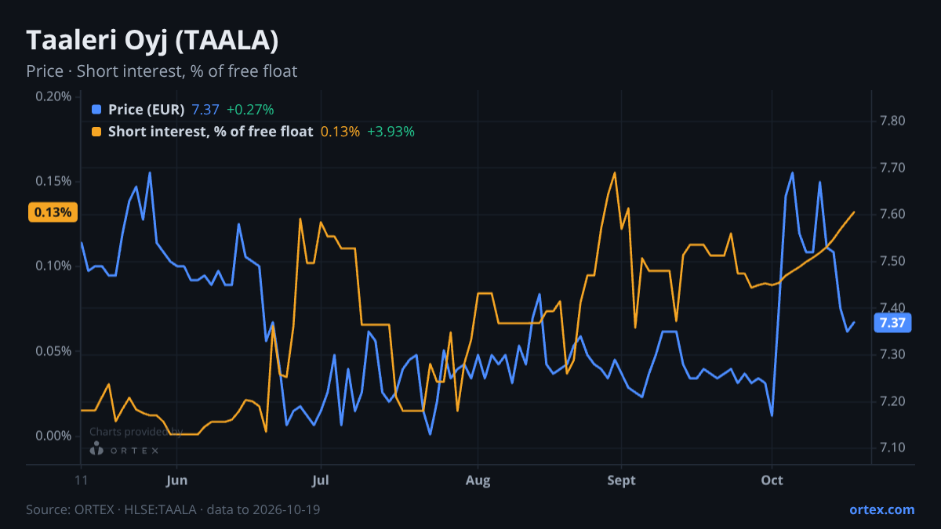
Task: Click the orange 0.13% legend value
Action: [x=340, y=132]
